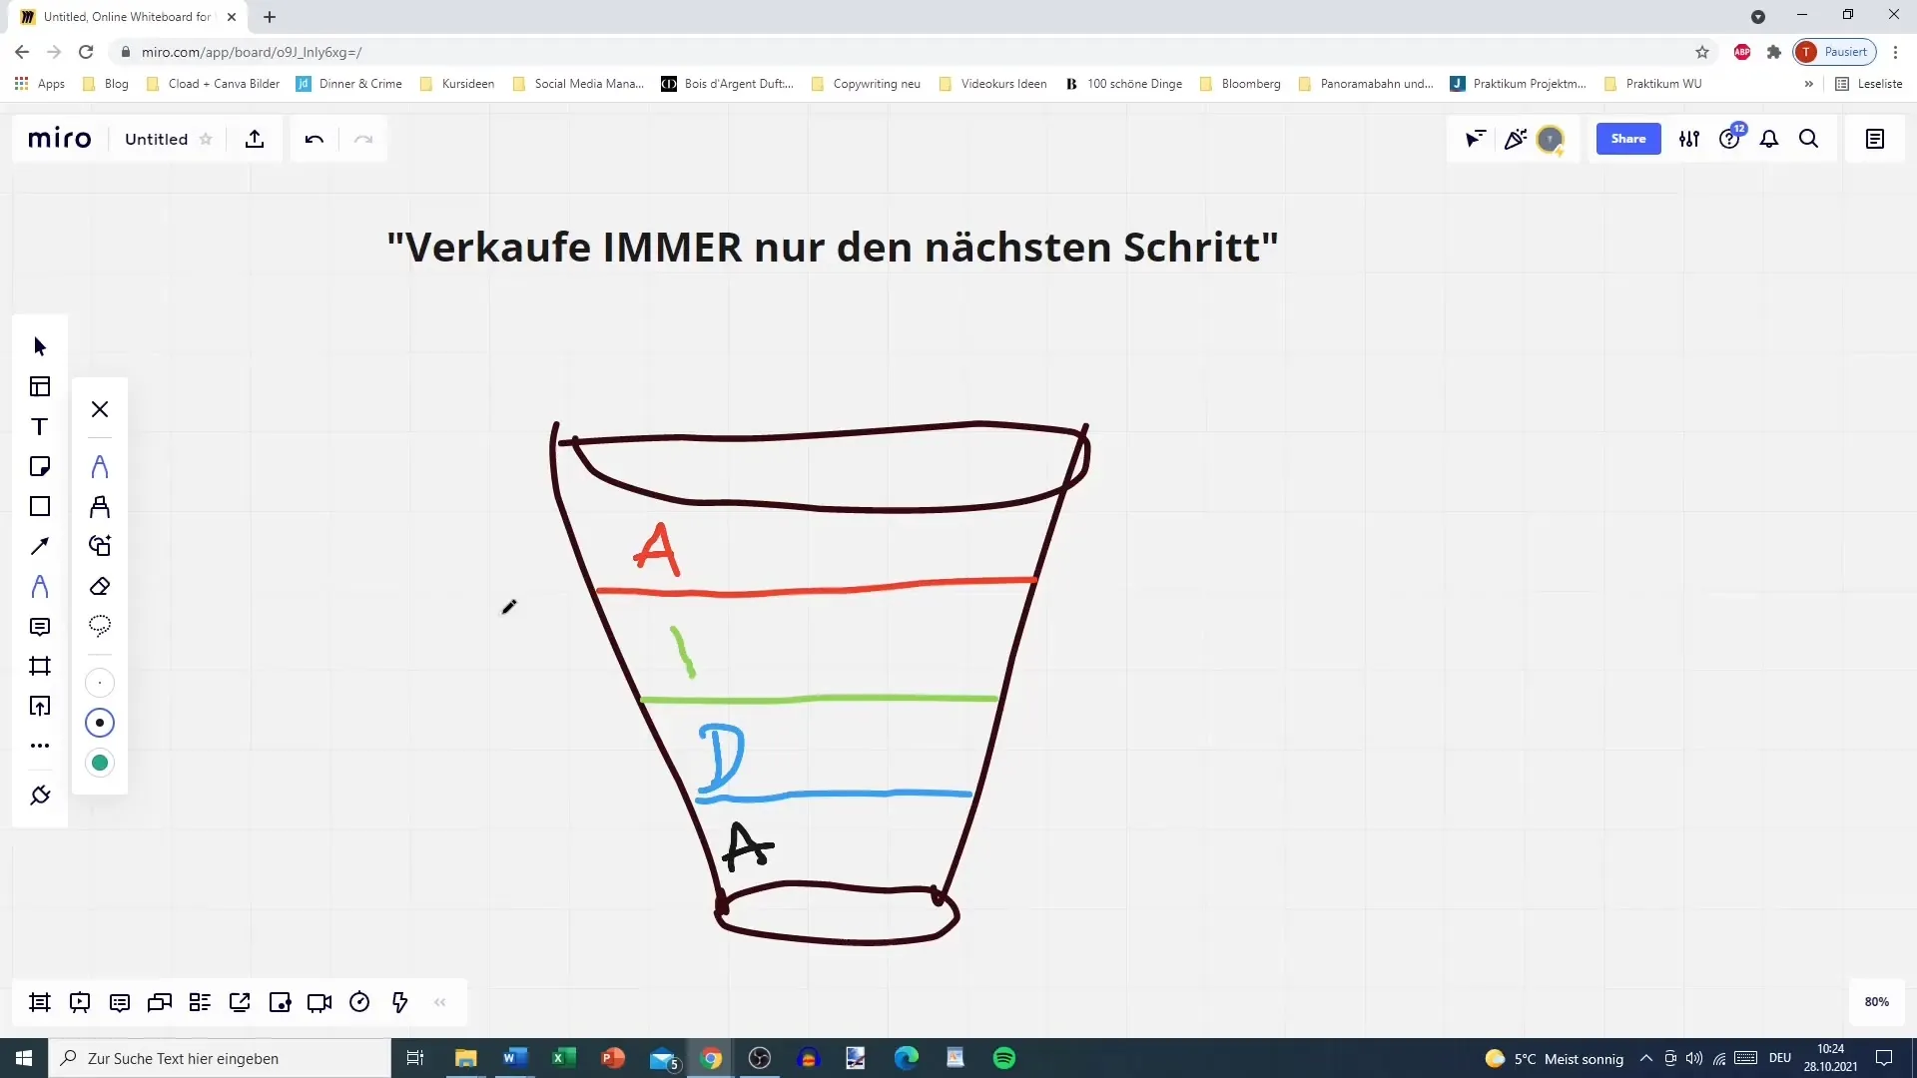Select the Frame tool

pos(40,666)
